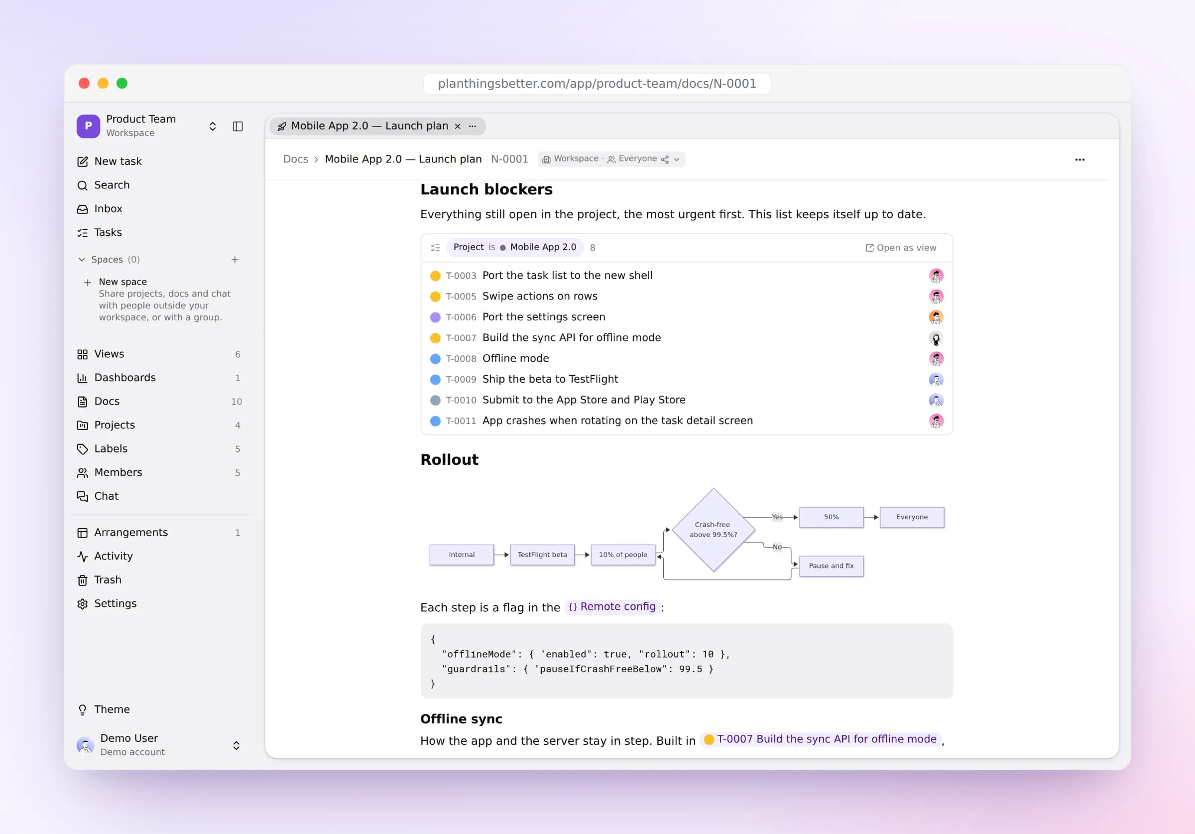The width and height of the screenshot is (1195, 834).
Task: Open task T-0011 App crashes when rotating
Action: click(x=687, y=421)
